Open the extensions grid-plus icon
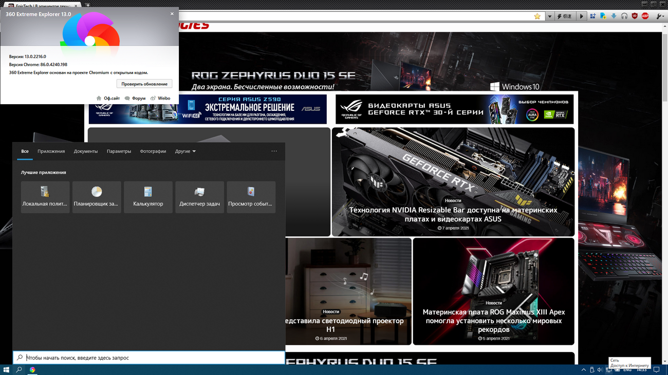The width and height of the screenshot is (668, 375). pyautogui.click(x=592, y=16)
